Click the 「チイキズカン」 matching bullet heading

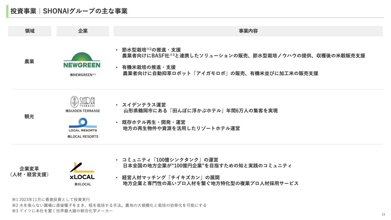(171, 178)
